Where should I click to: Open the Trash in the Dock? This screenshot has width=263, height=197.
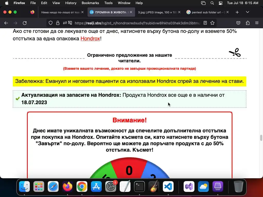[239, 186]
